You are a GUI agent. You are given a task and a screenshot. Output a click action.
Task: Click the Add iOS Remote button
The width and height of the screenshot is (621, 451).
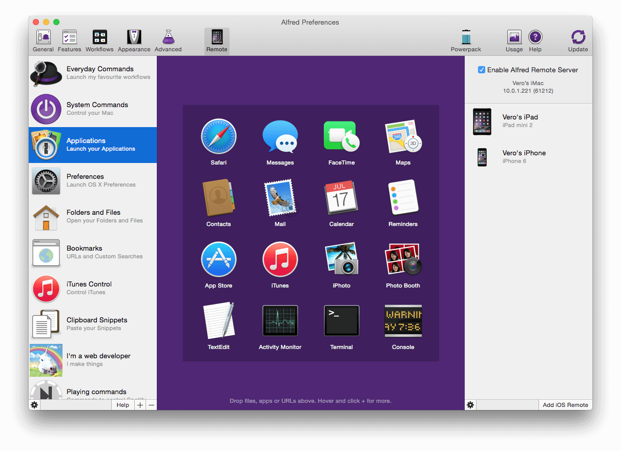565,404
